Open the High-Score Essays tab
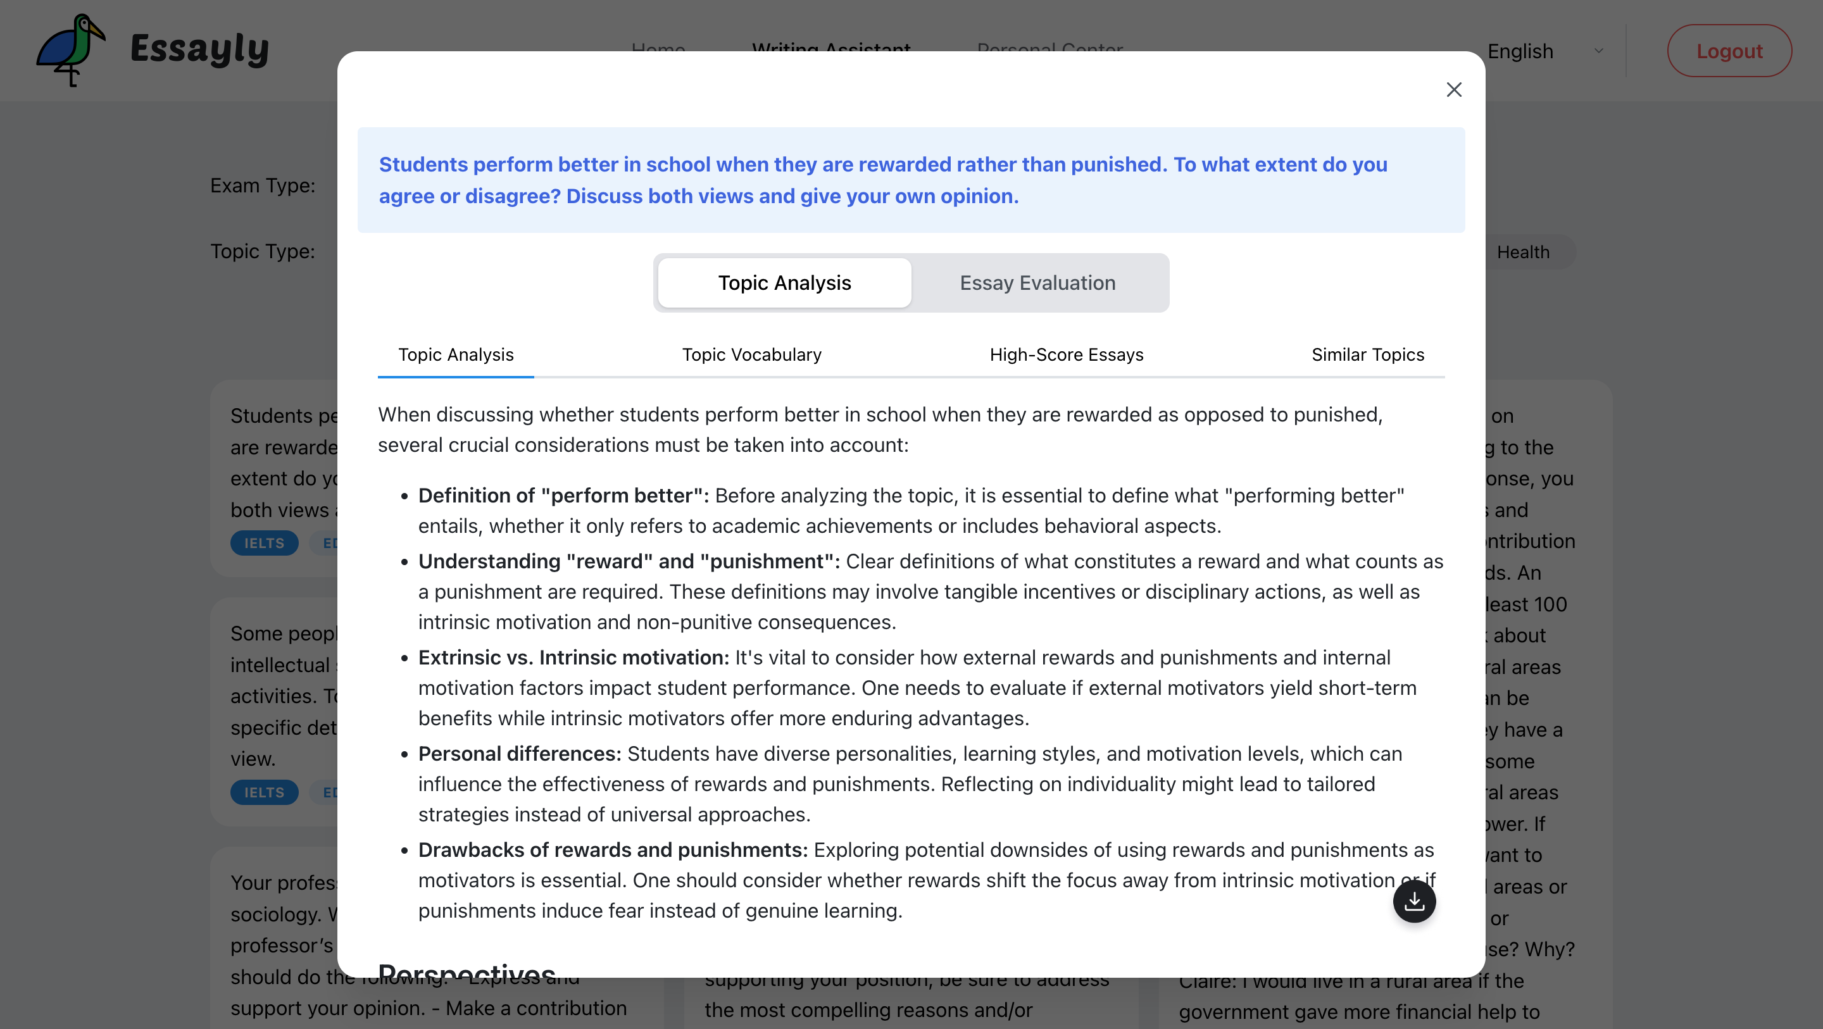The width and height of the screenshot is (1823, 1029). (1066, 354)
